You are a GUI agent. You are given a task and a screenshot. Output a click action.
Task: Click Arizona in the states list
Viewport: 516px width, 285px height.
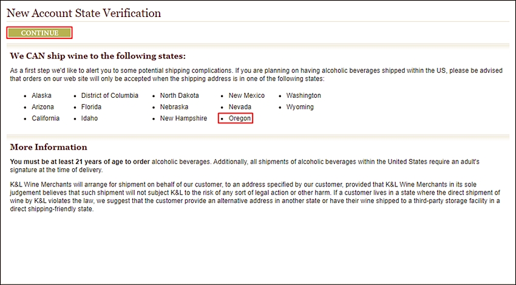coord(42,107)
